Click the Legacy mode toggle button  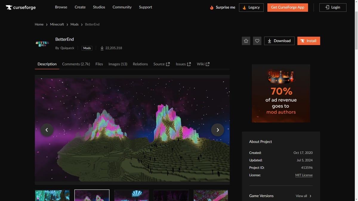(251, 7)
